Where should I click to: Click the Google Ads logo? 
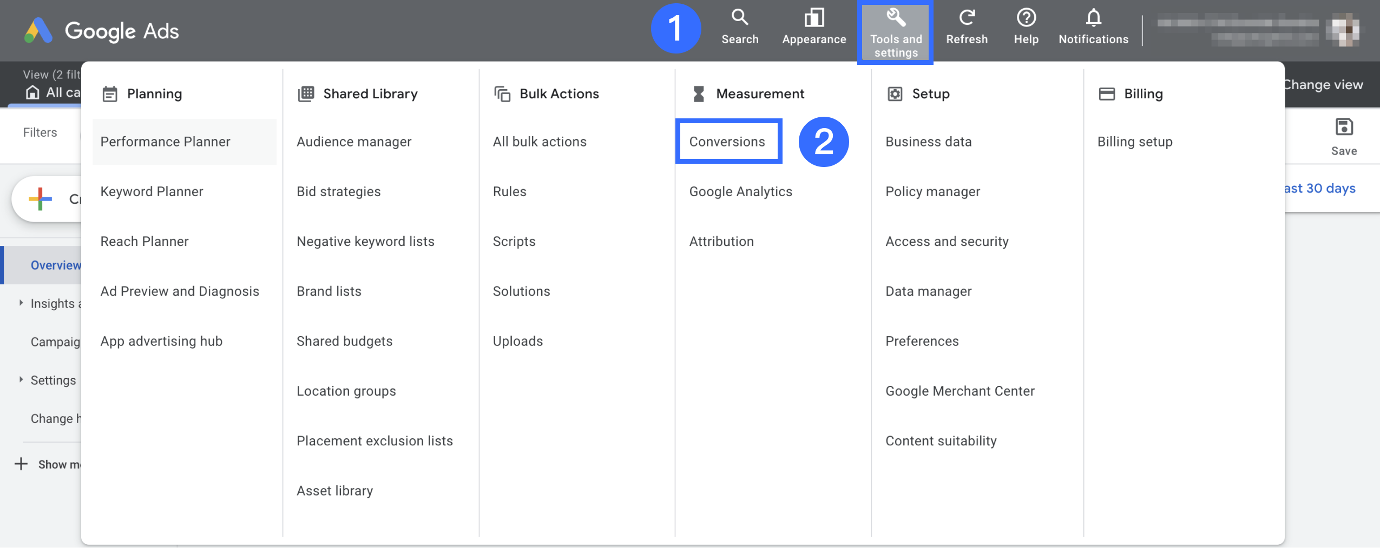[101, 31]
